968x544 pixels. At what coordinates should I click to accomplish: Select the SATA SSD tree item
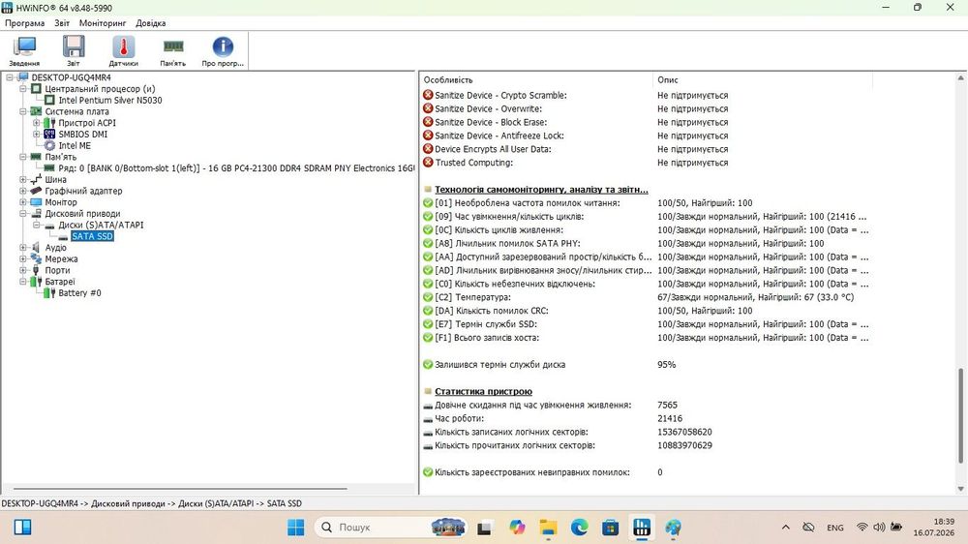point(92,236)
